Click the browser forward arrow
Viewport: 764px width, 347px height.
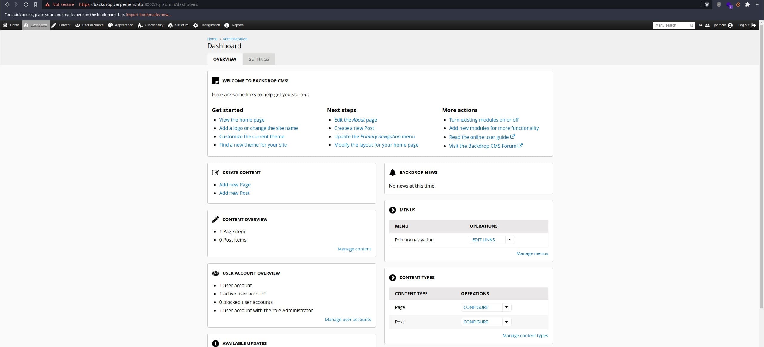click(16, 4)
